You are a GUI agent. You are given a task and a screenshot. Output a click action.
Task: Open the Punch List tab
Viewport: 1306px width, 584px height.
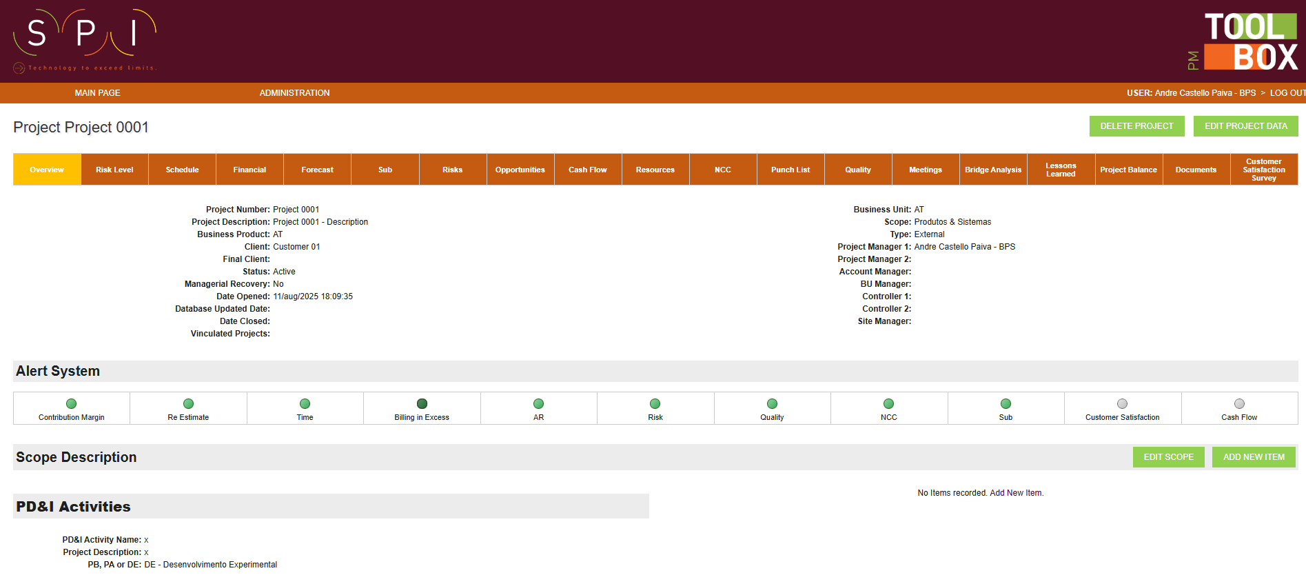pos(790,170)
